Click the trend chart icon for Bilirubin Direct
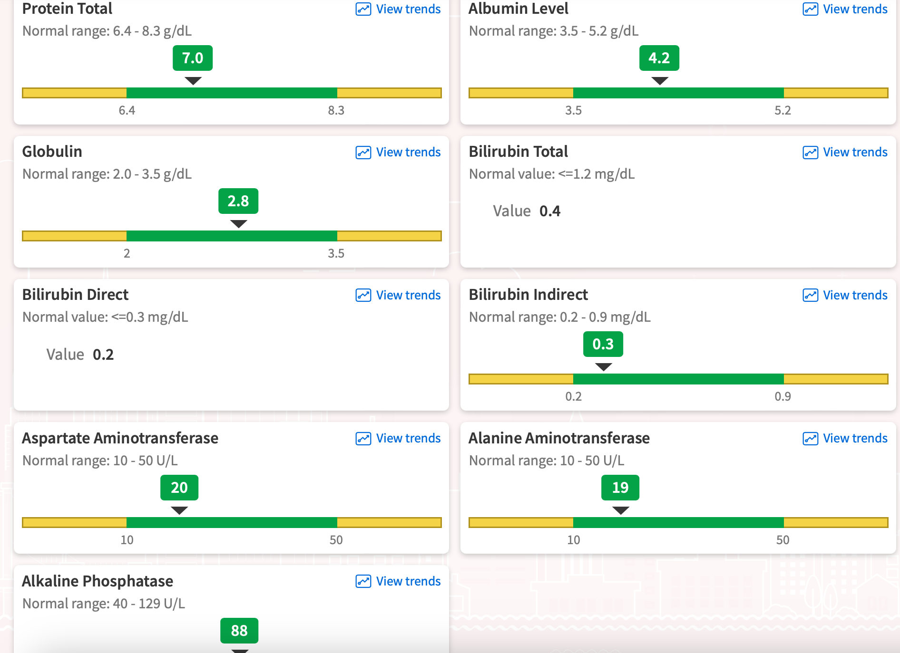900x653 pixels. [x=363, y=295]
